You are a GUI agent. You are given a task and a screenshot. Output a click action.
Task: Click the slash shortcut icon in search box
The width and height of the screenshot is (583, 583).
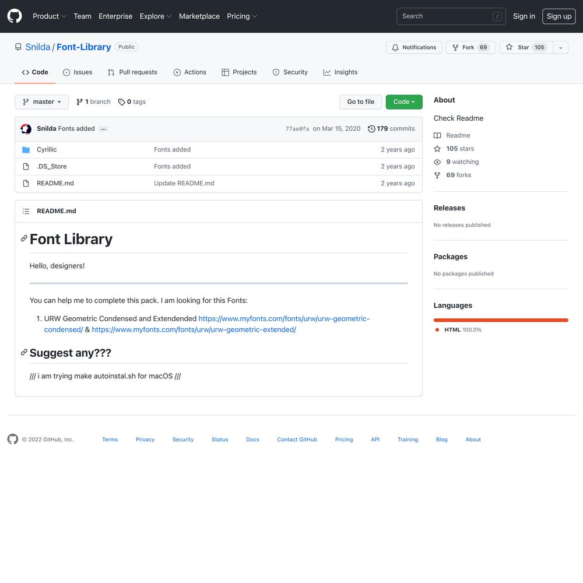tap(497, 16)
